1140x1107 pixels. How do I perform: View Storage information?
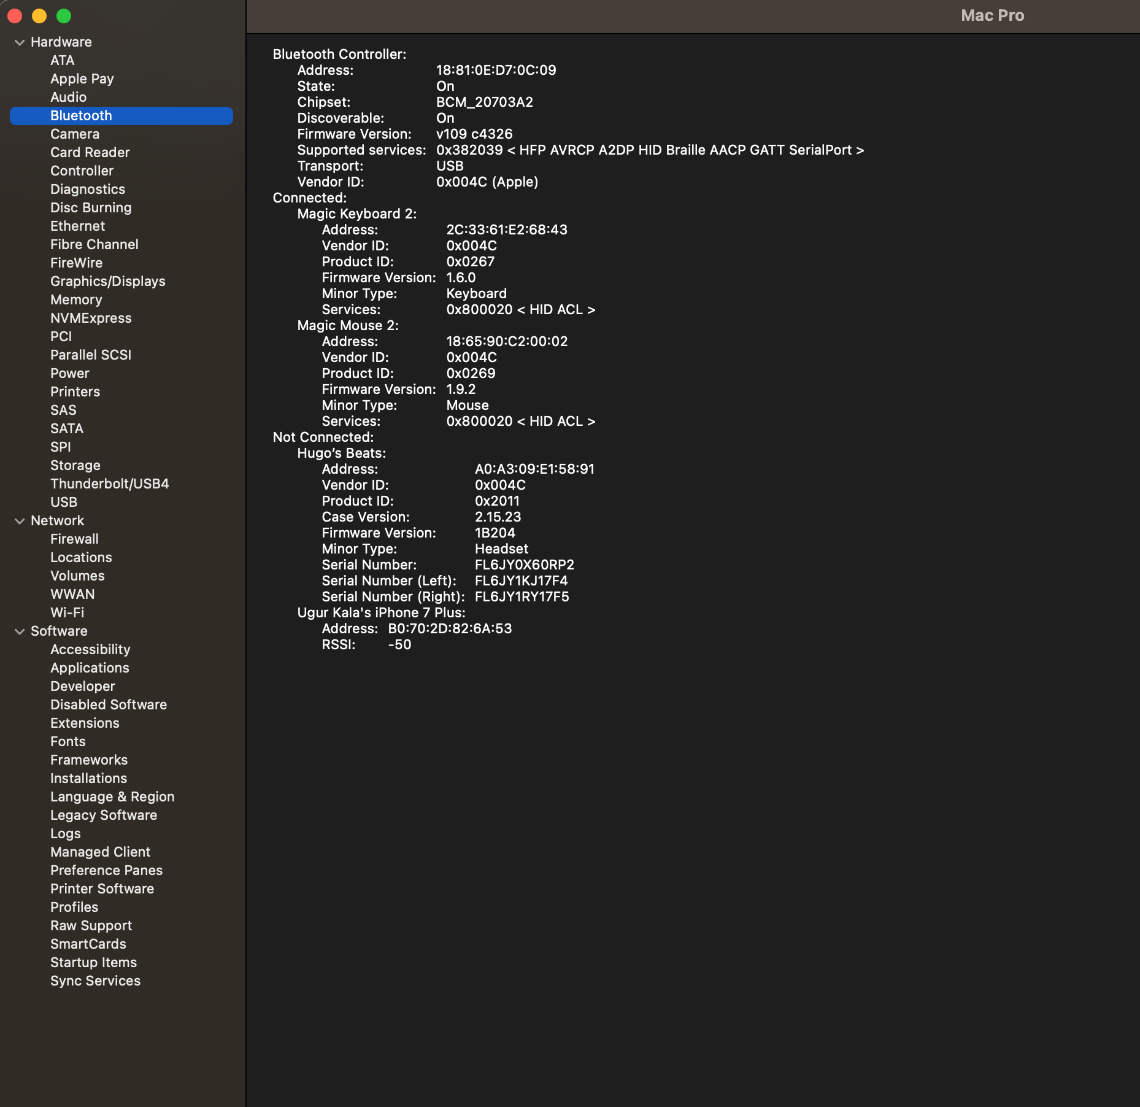point(75,465)
